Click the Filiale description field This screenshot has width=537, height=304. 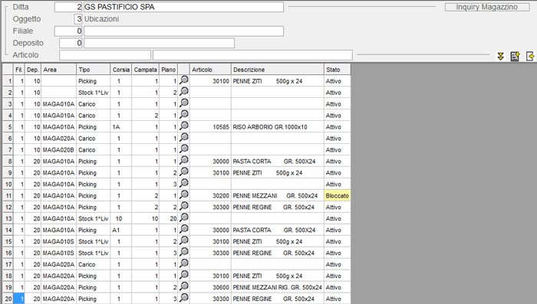click(x=183, y=31)
